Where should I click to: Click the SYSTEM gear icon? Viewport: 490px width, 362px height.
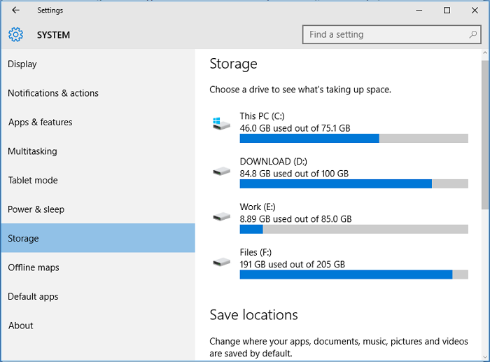(15, 34)
